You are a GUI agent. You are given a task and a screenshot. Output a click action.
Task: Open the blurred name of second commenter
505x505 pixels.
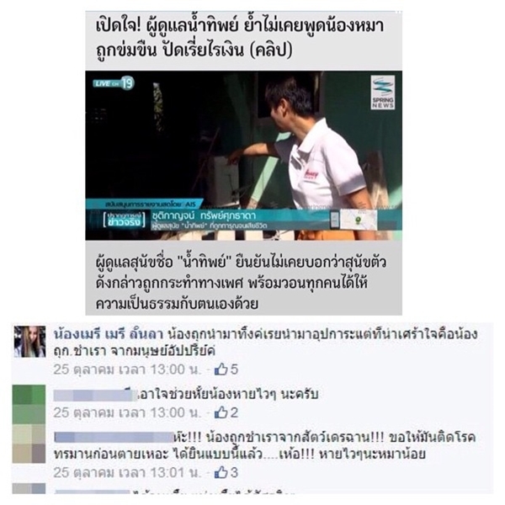click(x=96, y=395)
